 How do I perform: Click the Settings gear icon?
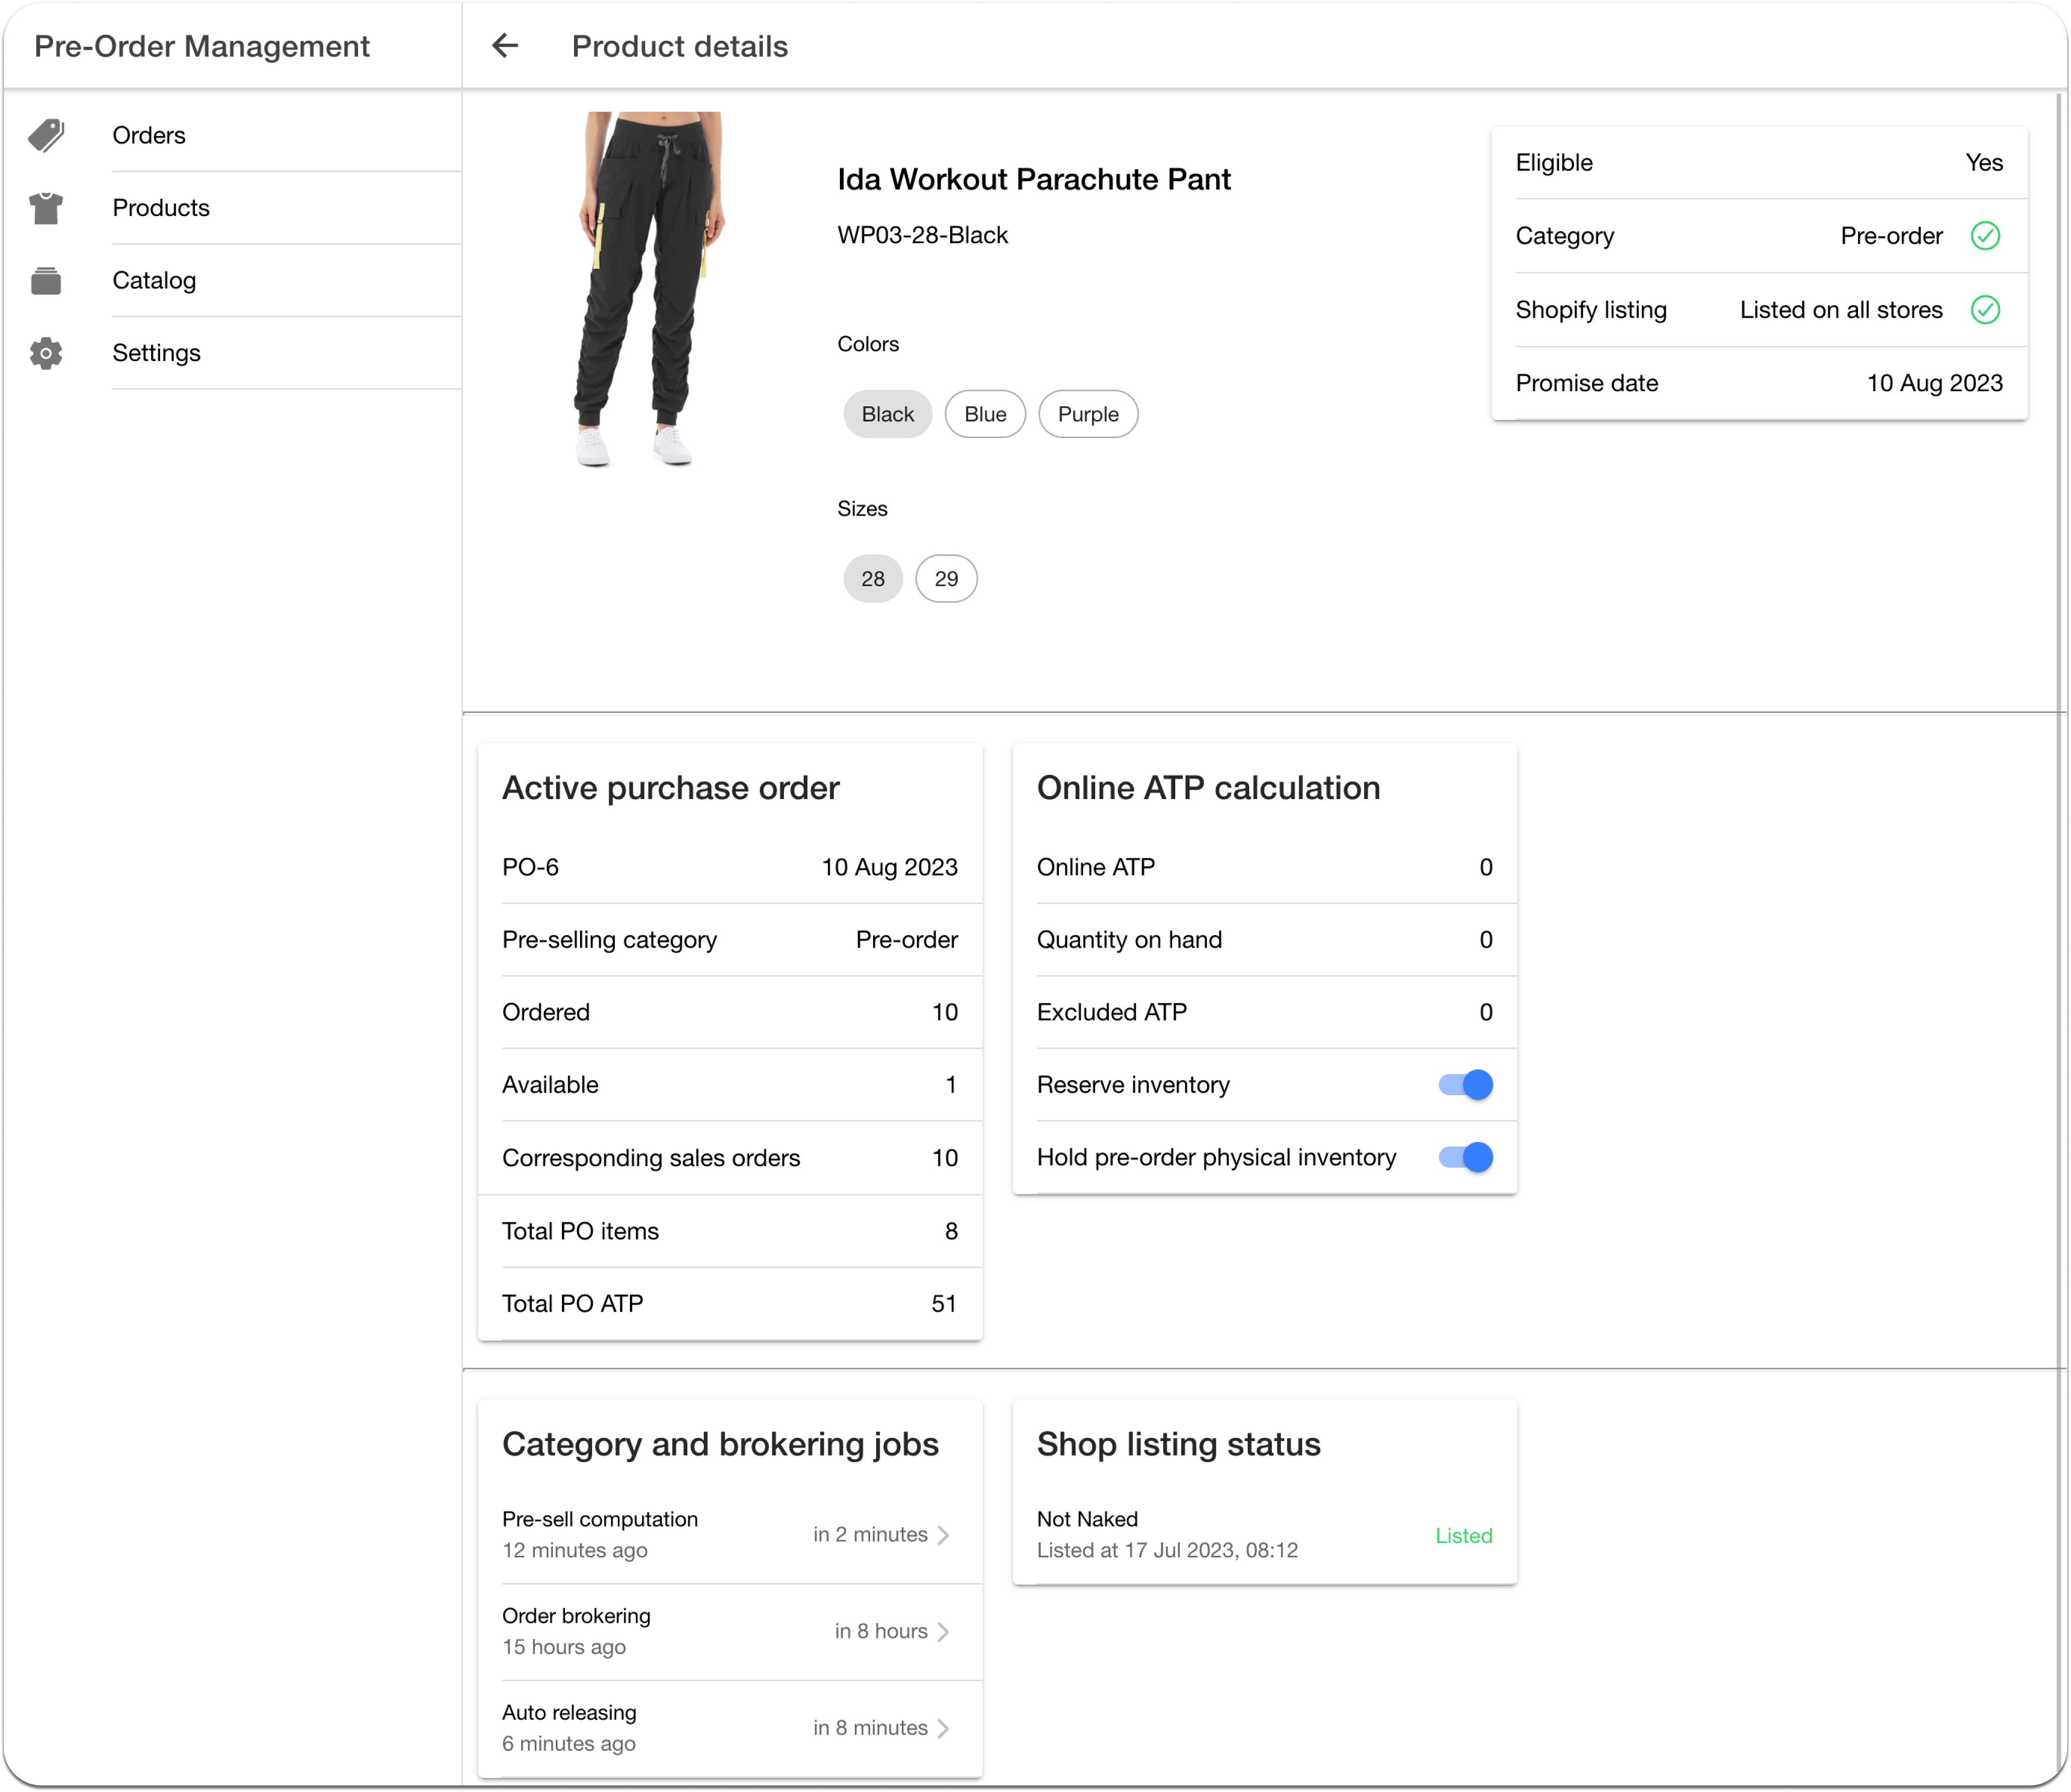pyautogui.click(x=46, y=353)
